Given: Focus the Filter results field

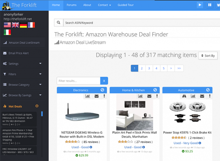Looking at the screenshot, I should (79, 81).
